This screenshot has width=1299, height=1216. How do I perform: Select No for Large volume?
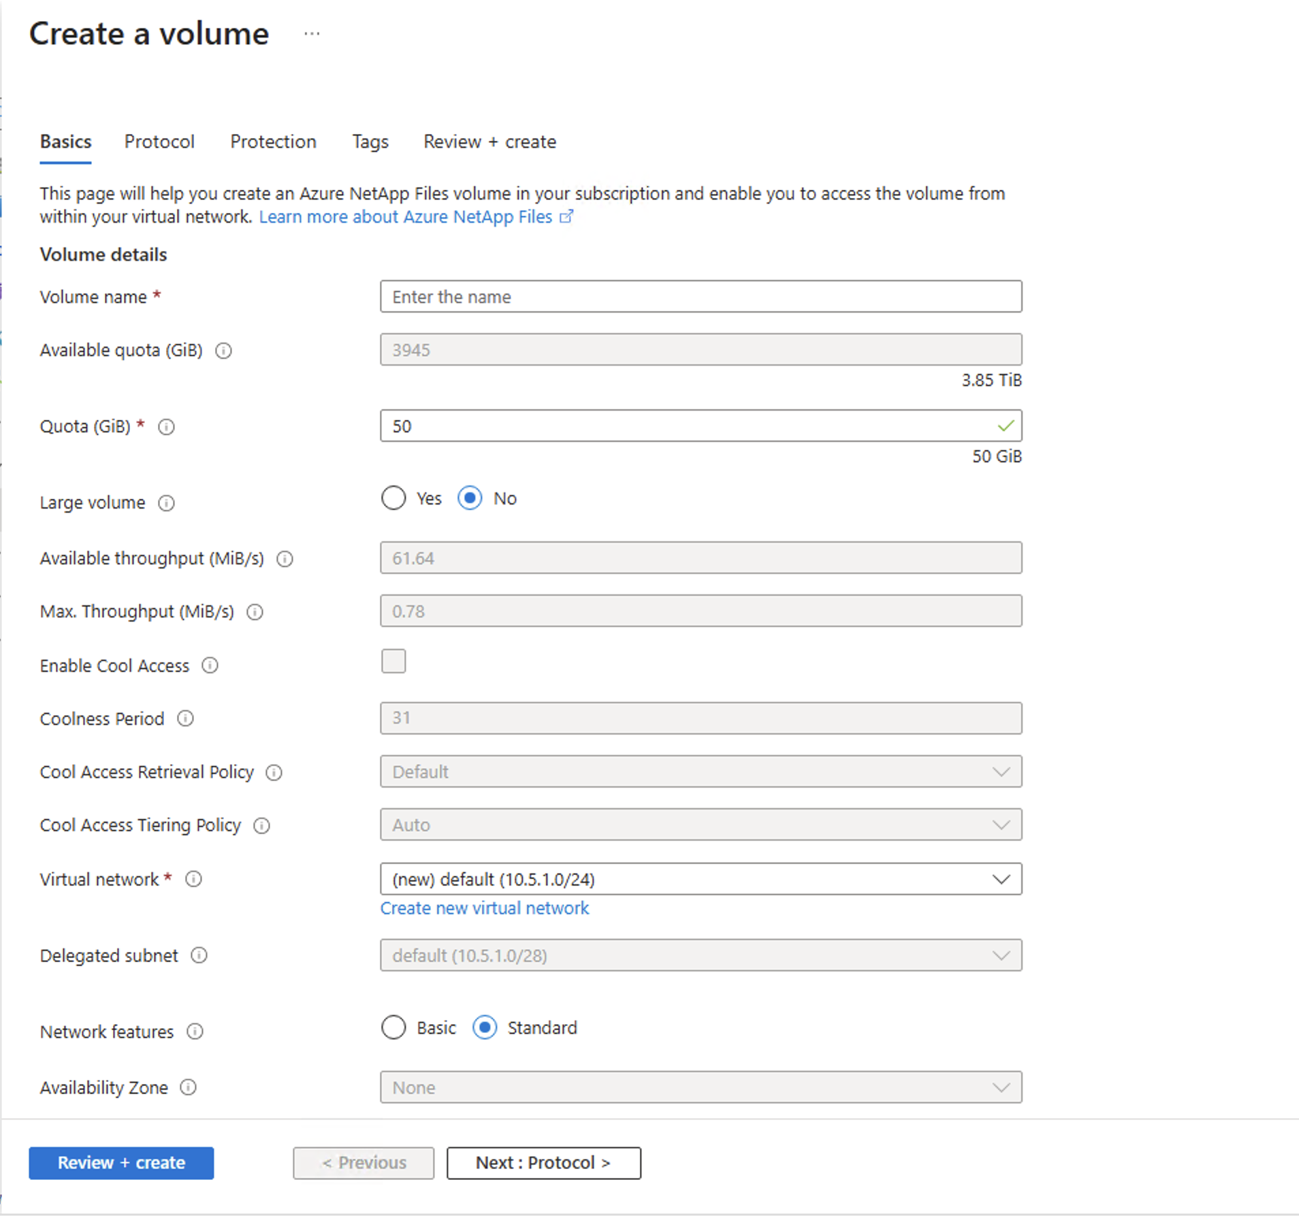470,498
